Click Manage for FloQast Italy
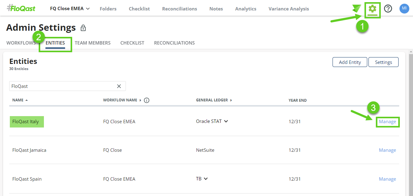 (388, 122)
